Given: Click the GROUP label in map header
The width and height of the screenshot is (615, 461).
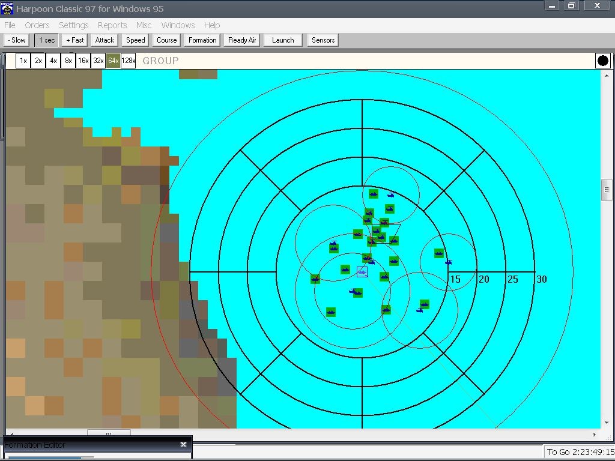Looking at the screenshot, I should [x=160, y=61].
